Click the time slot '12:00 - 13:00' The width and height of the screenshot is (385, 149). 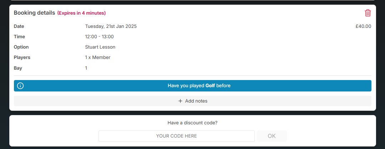pyautogui.click(x=99, y=36)
